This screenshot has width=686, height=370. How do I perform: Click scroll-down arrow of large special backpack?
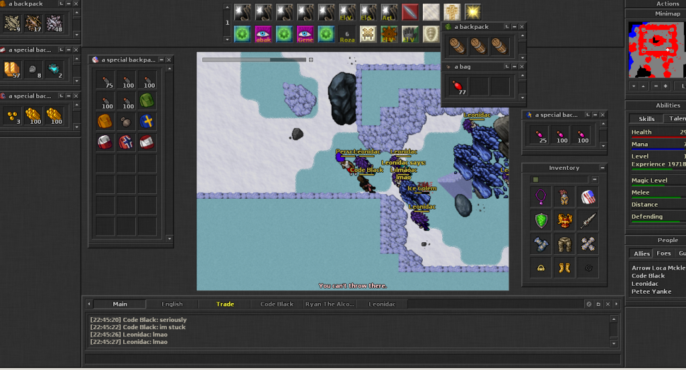click(169, 238)
